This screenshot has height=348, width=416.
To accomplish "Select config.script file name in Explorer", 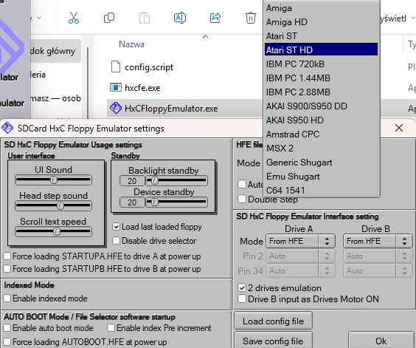I will [x=149, y=67].
